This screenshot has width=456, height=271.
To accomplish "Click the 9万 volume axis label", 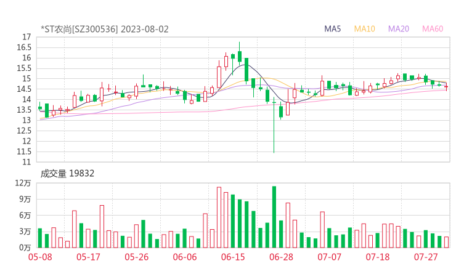I will [x=25, y=199].
